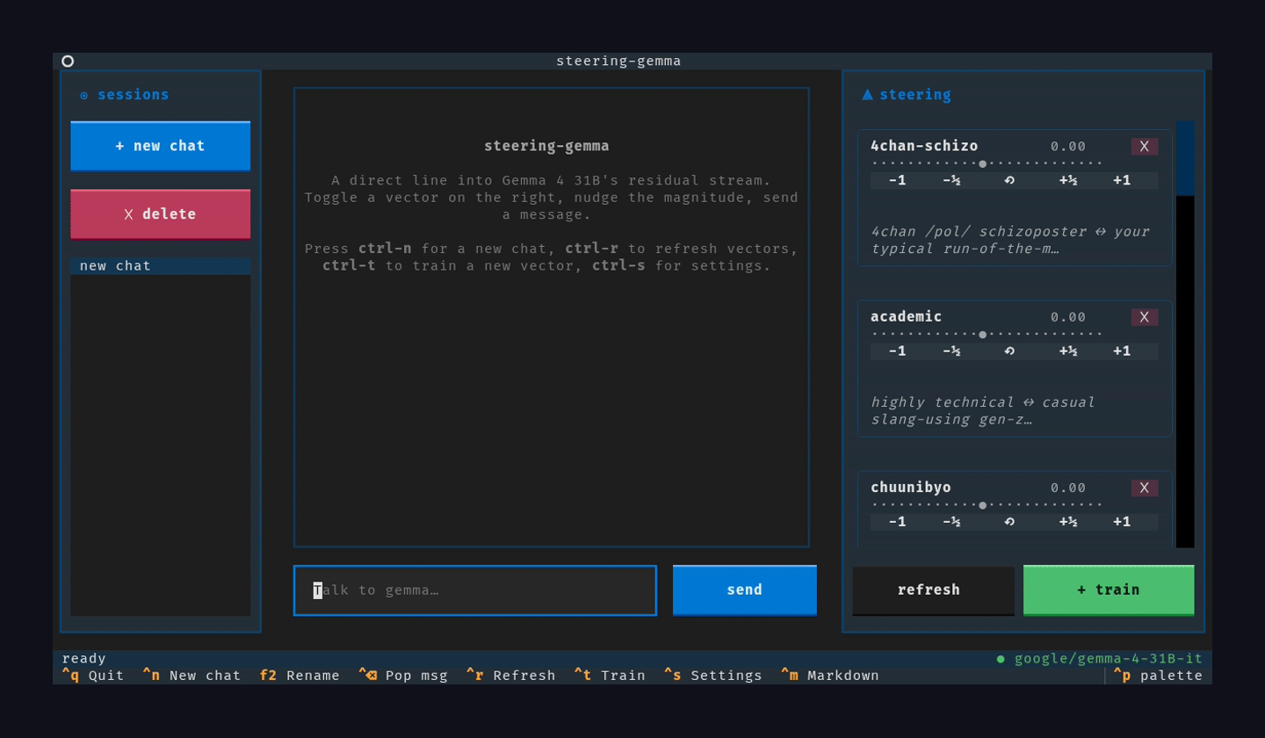
Task: Increase academic magnitude by +½
Action: 1068,351
